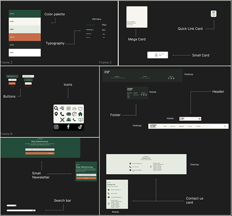The image size is (232, 216).
Task: Select the 'Email Newsletter' label
Action: tap(41, 175)
